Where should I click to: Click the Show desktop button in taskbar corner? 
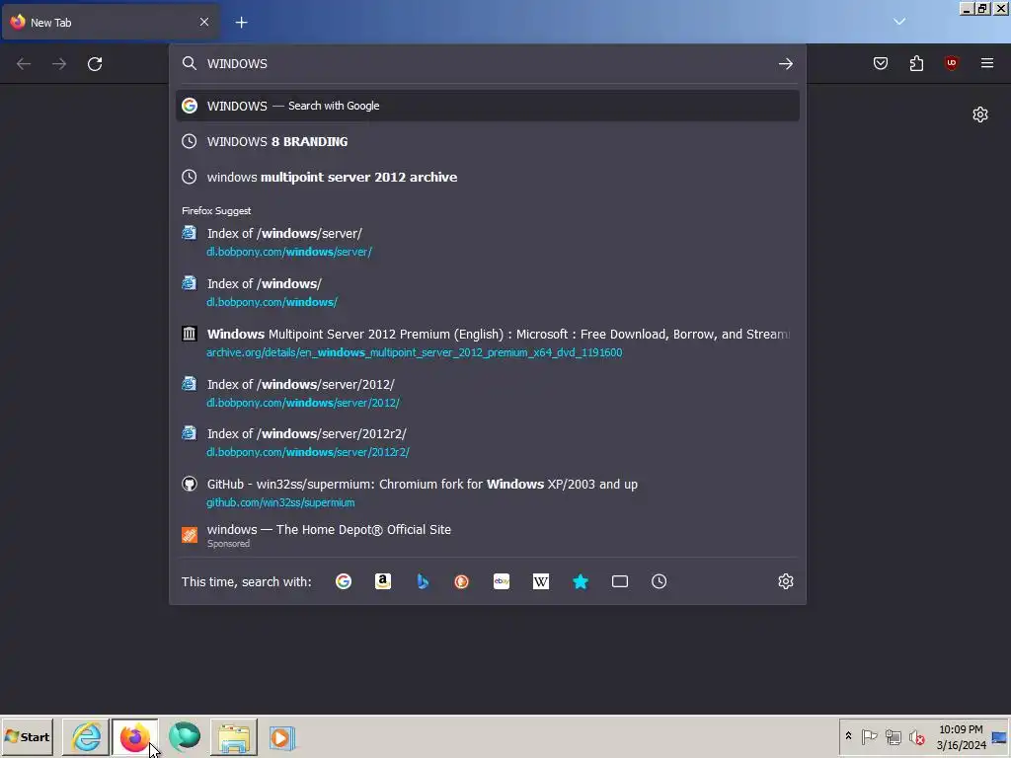(x=1000, y=736)
